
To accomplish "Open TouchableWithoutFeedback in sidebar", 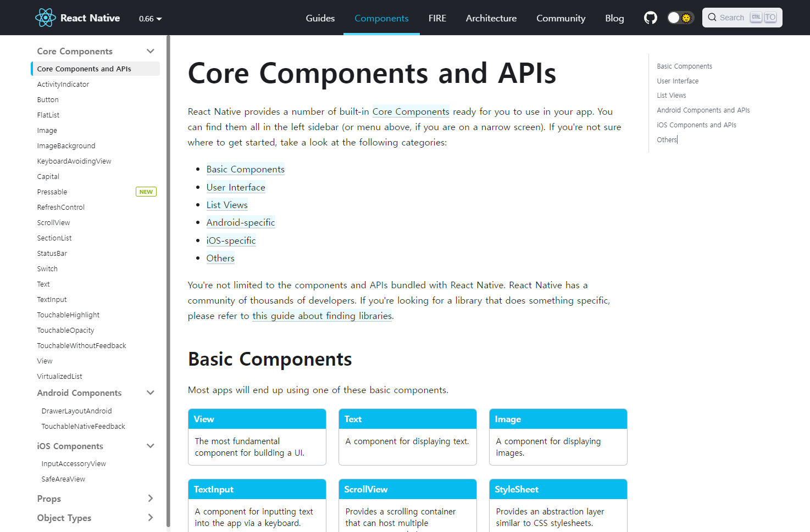I will pos(81,345).
